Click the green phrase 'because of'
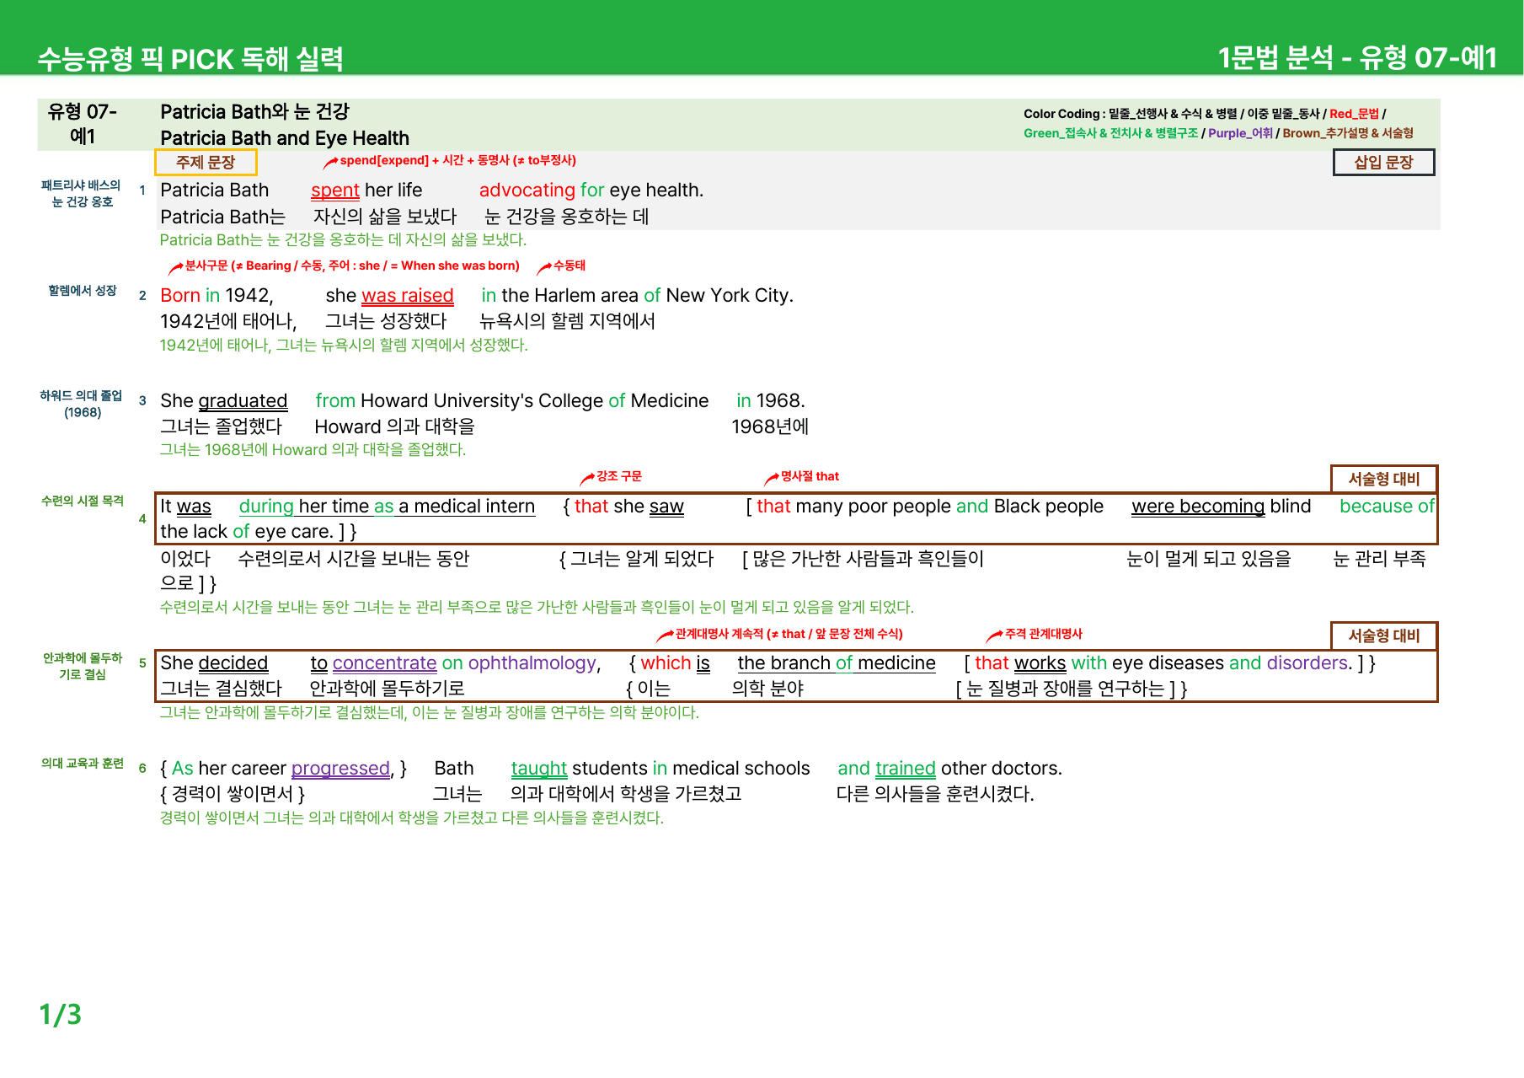Viewport: 1524px width, 1078px height. (1387, 507)
